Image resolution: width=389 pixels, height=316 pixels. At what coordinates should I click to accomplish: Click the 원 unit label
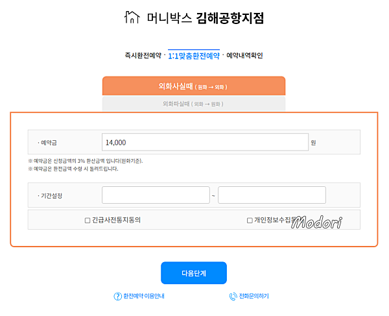(x=313, y=143)
